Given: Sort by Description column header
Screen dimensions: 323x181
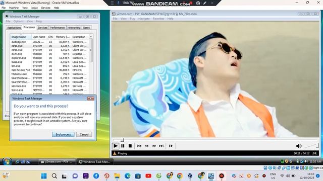Looking at the screenshot, I should (80, 37).
